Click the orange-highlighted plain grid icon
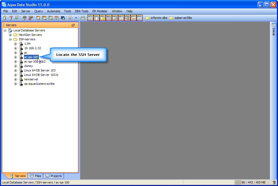 (109, 18)
